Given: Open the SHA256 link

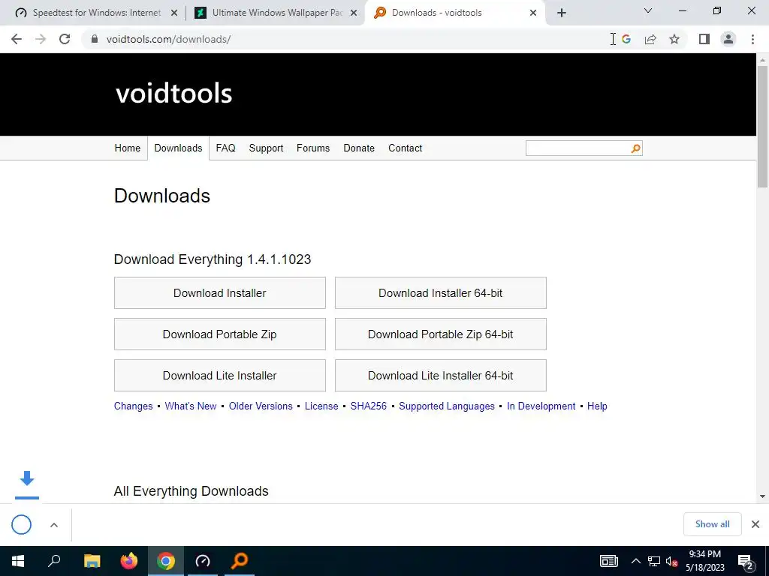Looking at the screenshot, I should (368, 406).
